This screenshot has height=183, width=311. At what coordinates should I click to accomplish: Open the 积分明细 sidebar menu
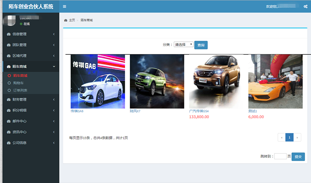[31, 110]
